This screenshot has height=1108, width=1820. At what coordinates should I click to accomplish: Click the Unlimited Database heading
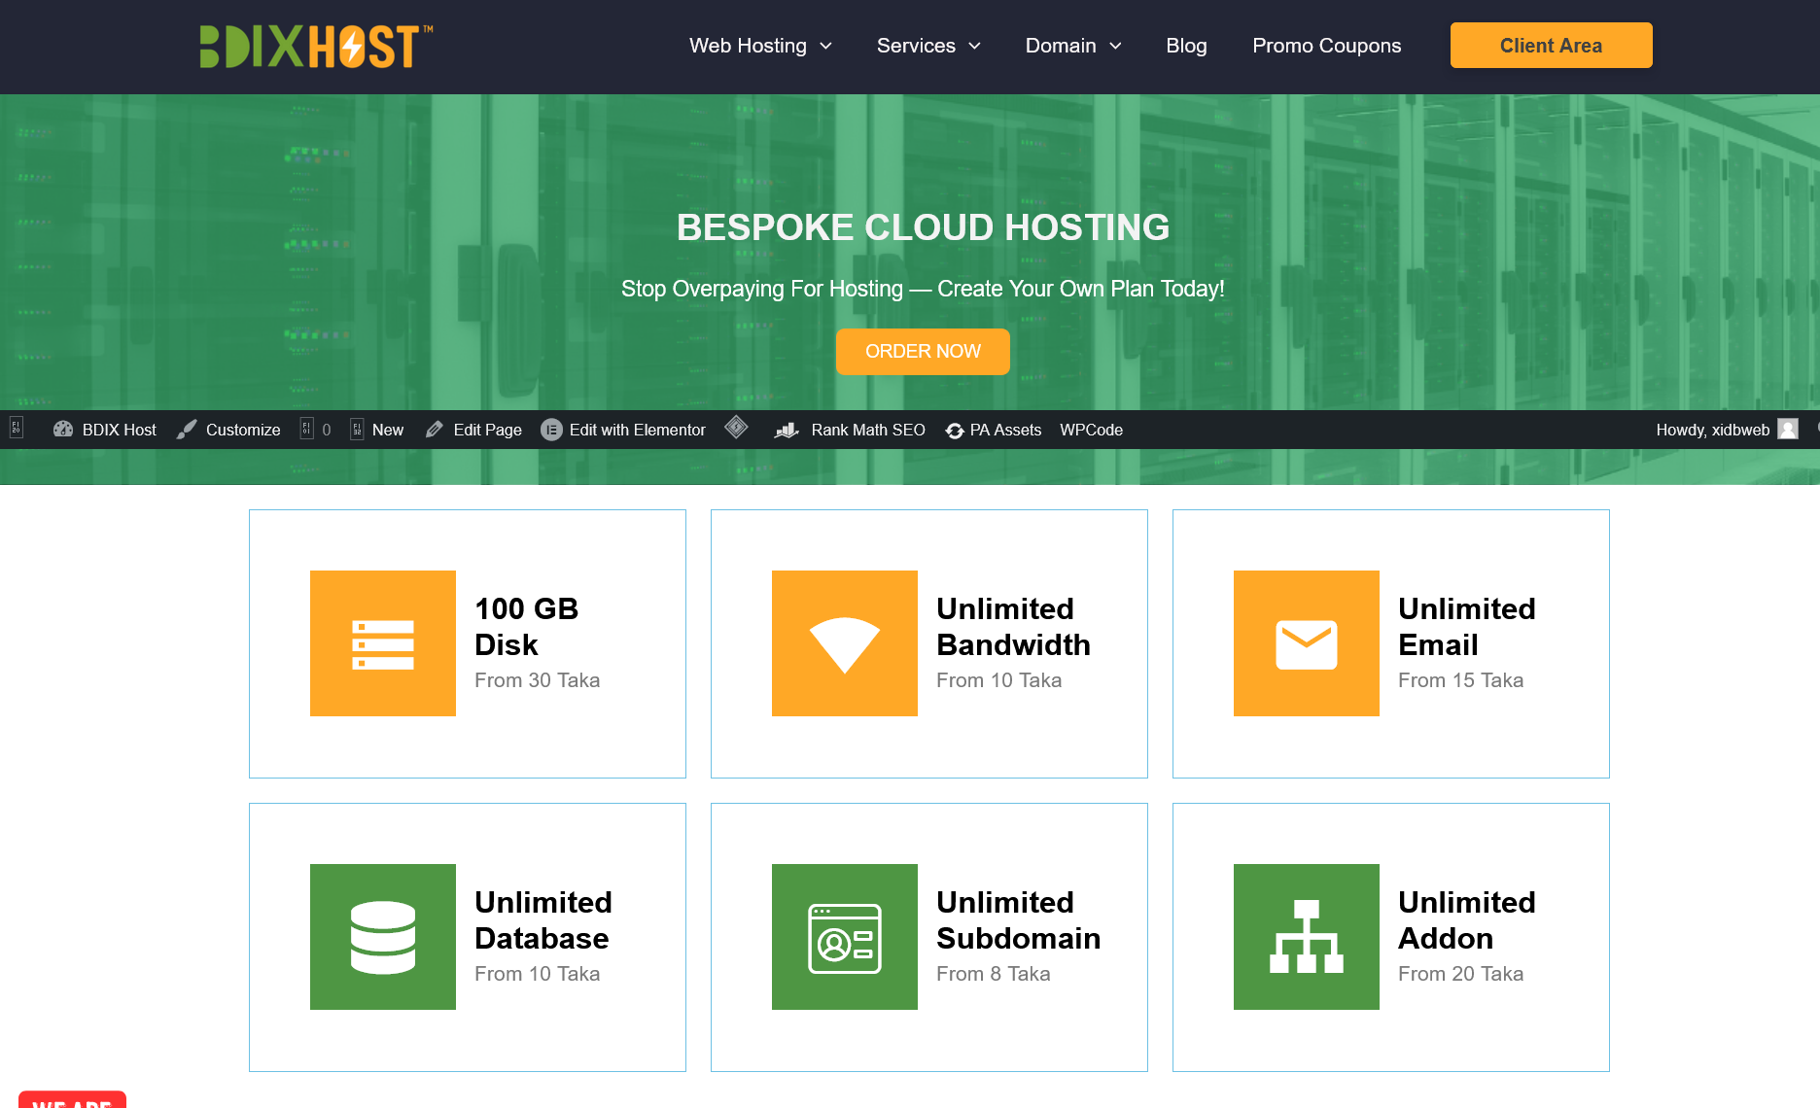click(x=542, y=920)
